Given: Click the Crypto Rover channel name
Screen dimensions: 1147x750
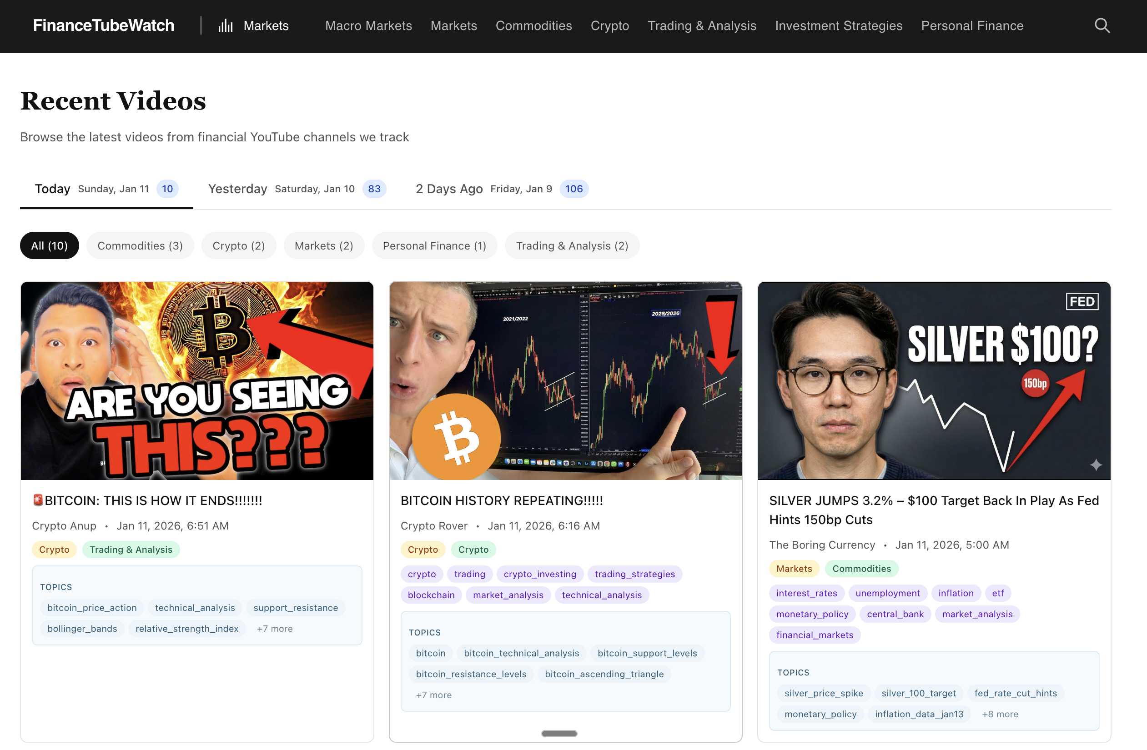Looking at the screenshot, I should [434, 525].
